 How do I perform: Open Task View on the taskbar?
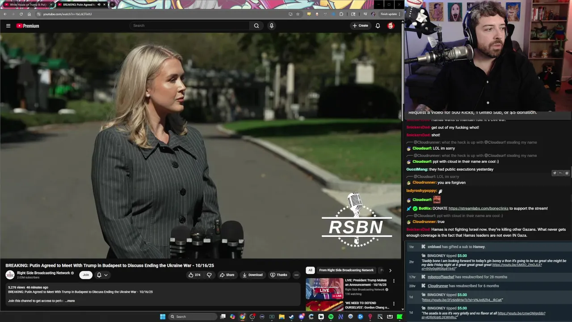(x=223, y=317)
